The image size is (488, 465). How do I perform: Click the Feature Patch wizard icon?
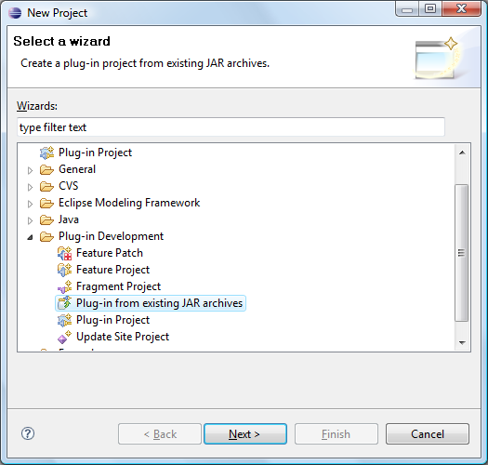point(65,253)
